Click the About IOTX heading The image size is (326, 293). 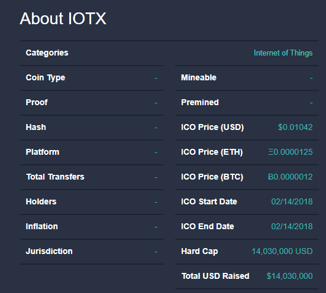pos(63,18)
